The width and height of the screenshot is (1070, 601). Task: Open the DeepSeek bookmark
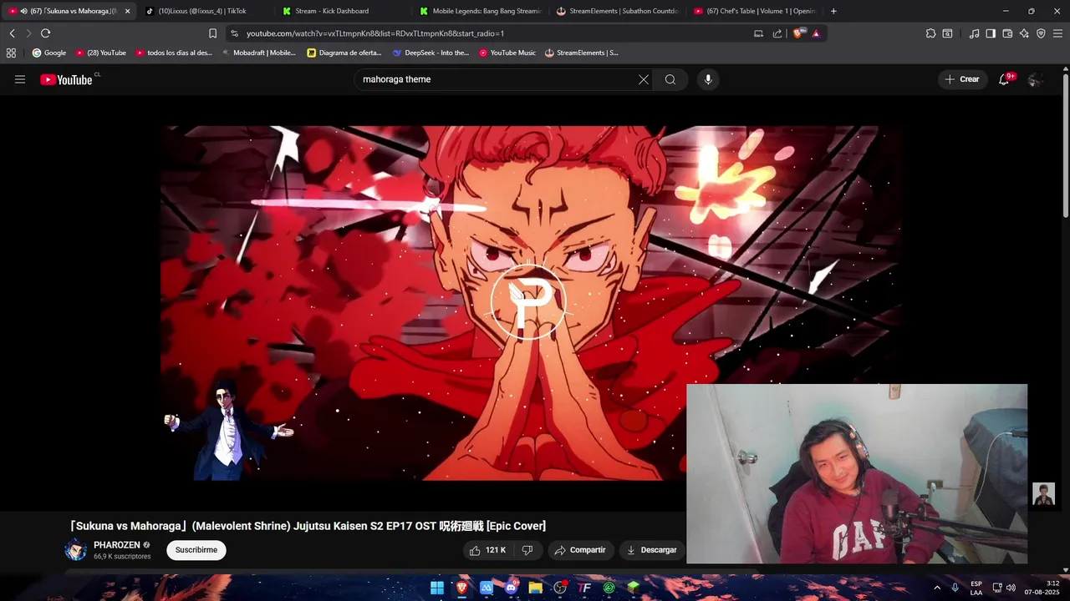click(x=431, y=53)
